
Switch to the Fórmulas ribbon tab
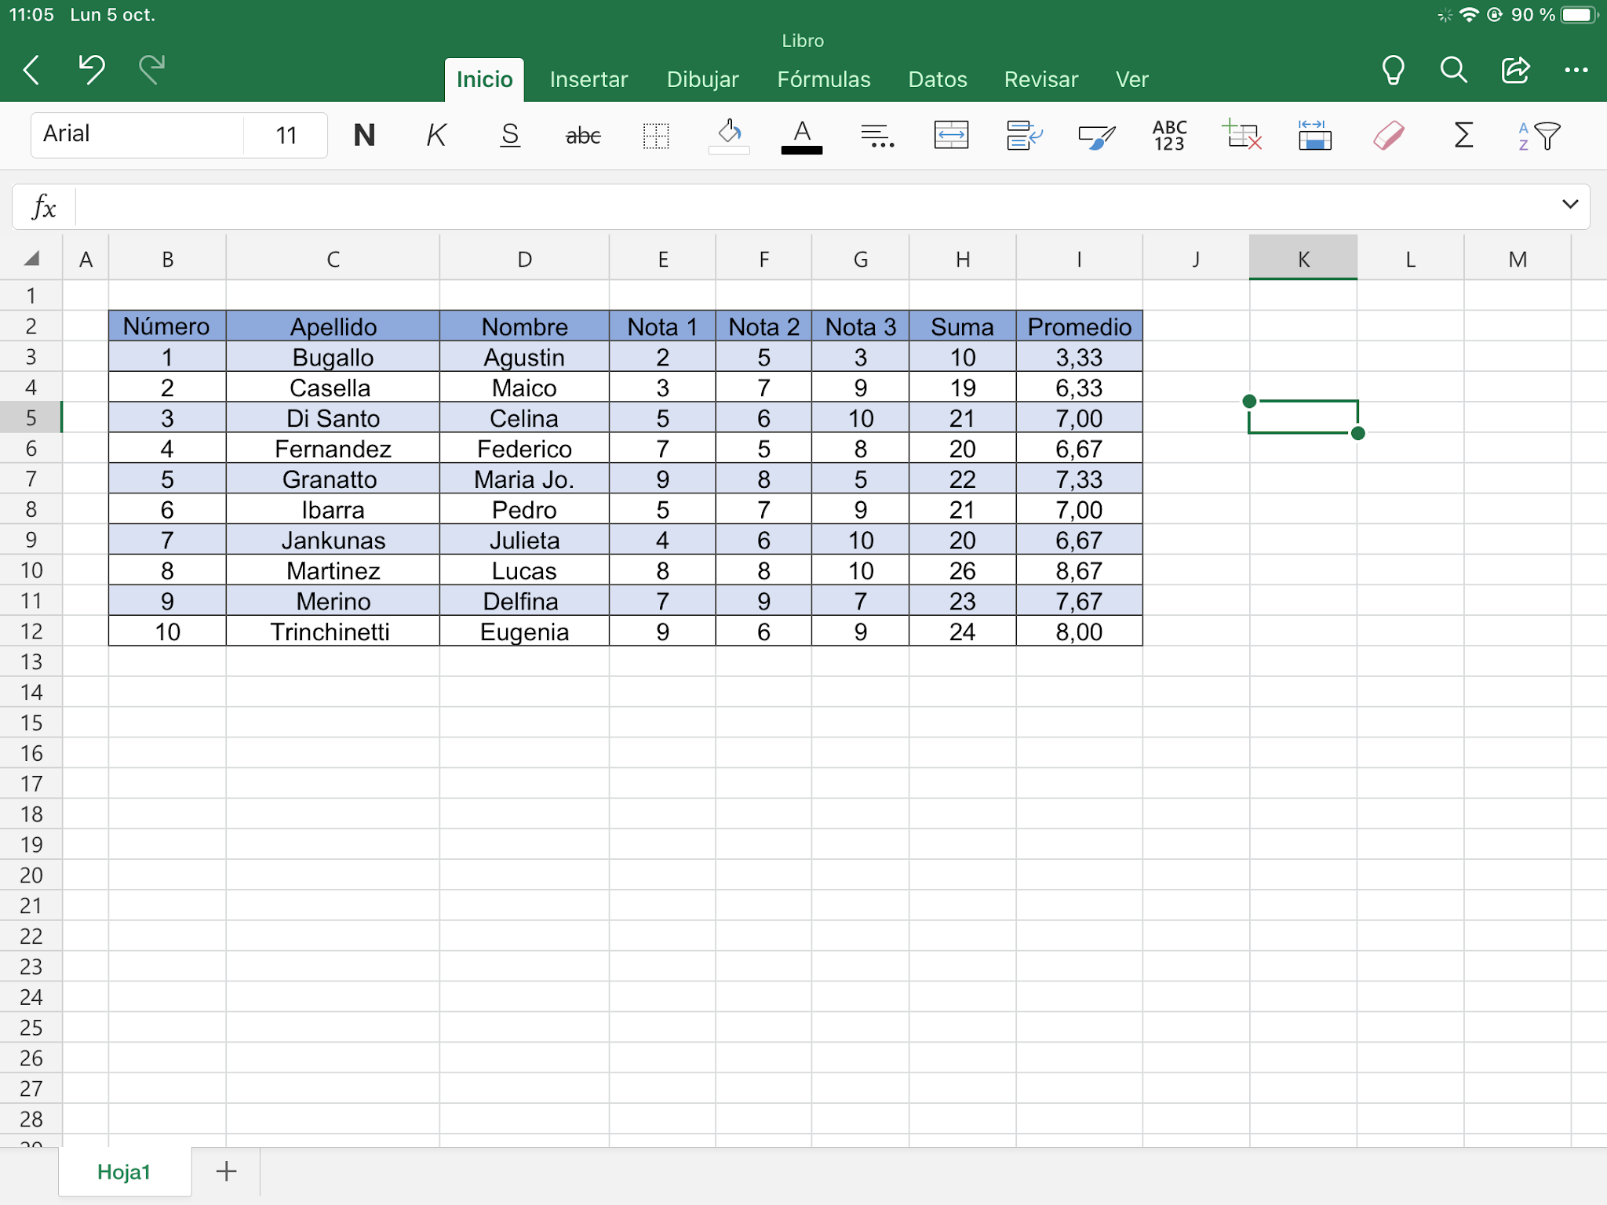point(824,78)
